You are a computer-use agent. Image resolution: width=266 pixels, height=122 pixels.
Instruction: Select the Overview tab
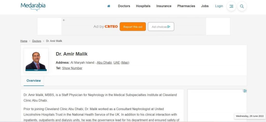tap(34, 81)
